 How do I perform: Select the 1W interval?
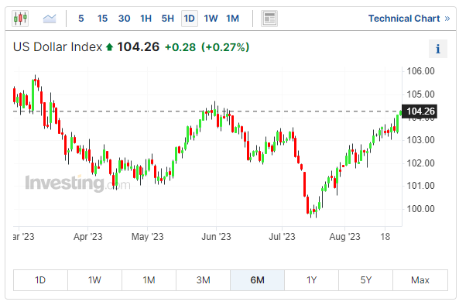click(x=211, y=19)
